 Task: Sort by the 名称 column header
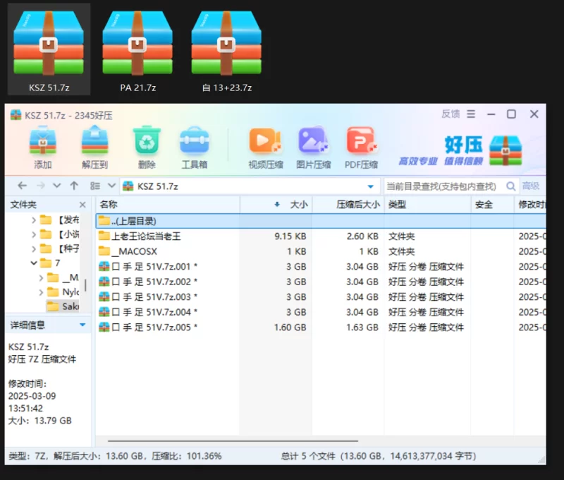(x=168, y=205)
